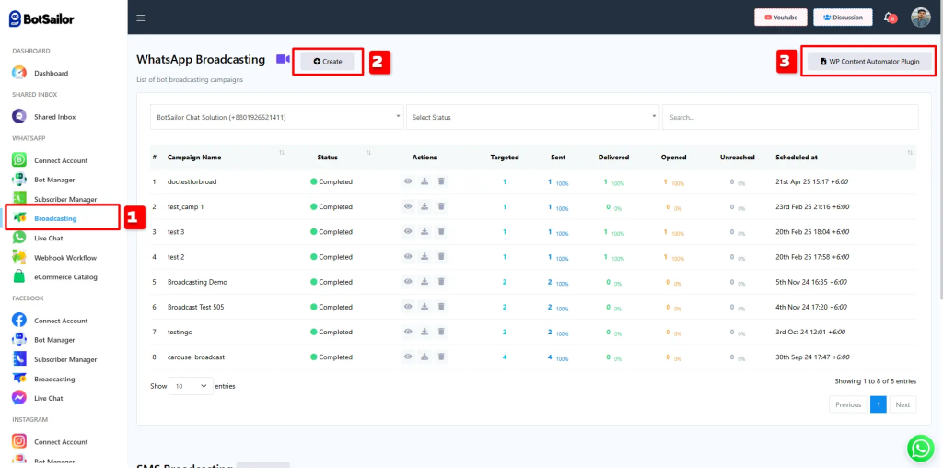Go to the Previous page
Image resolution: width=943 pixels, height=468 pixels.
[x=848, y=404]
